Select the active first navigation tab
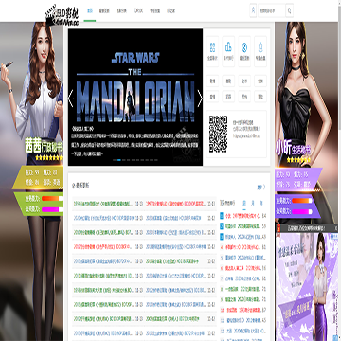This screenshot has height=341, width=341. click(90, 10)
